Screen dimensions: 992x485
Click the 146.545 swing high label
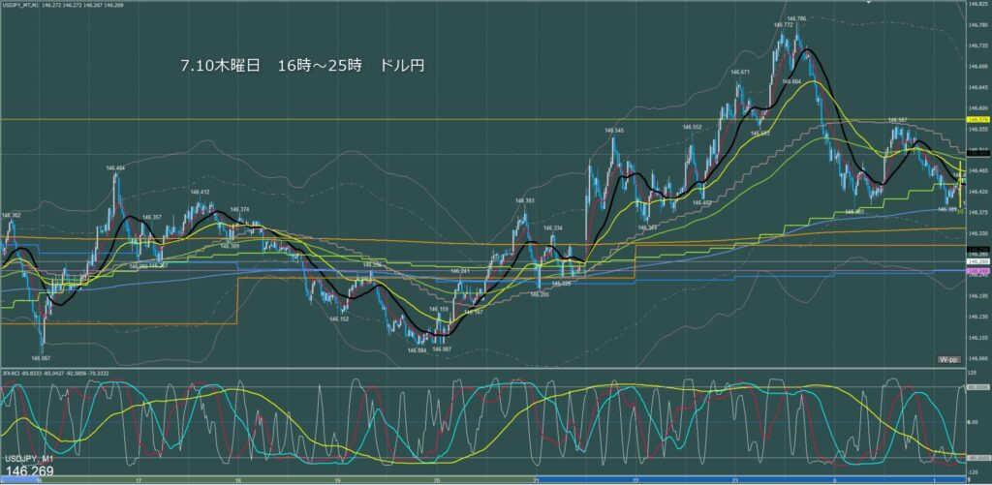click(x=614, y=131)
